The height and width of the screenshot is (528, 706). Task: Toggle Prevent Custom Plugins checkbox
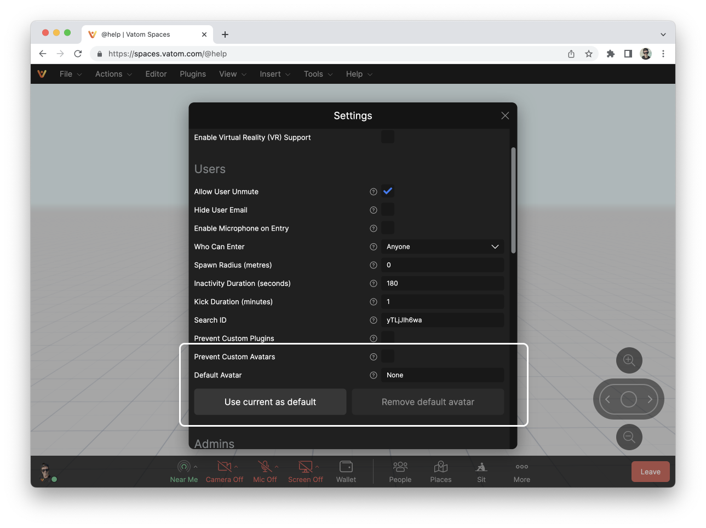point(388,337)
